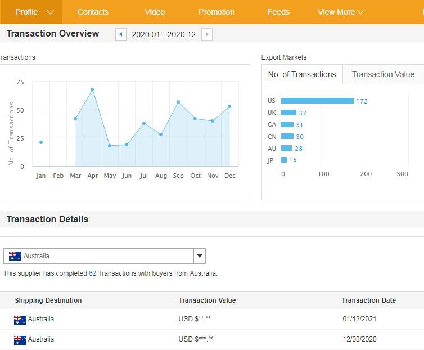Go to the Video tab
Viewport: 424px width, 350px height.
pyautogui.click(x=155, y=12)
